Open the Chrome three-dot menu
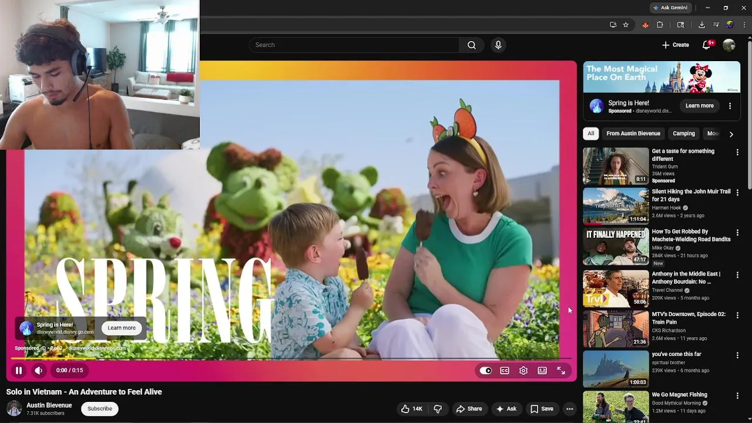The width and height of the screenshot is (752, 423). 744,25
